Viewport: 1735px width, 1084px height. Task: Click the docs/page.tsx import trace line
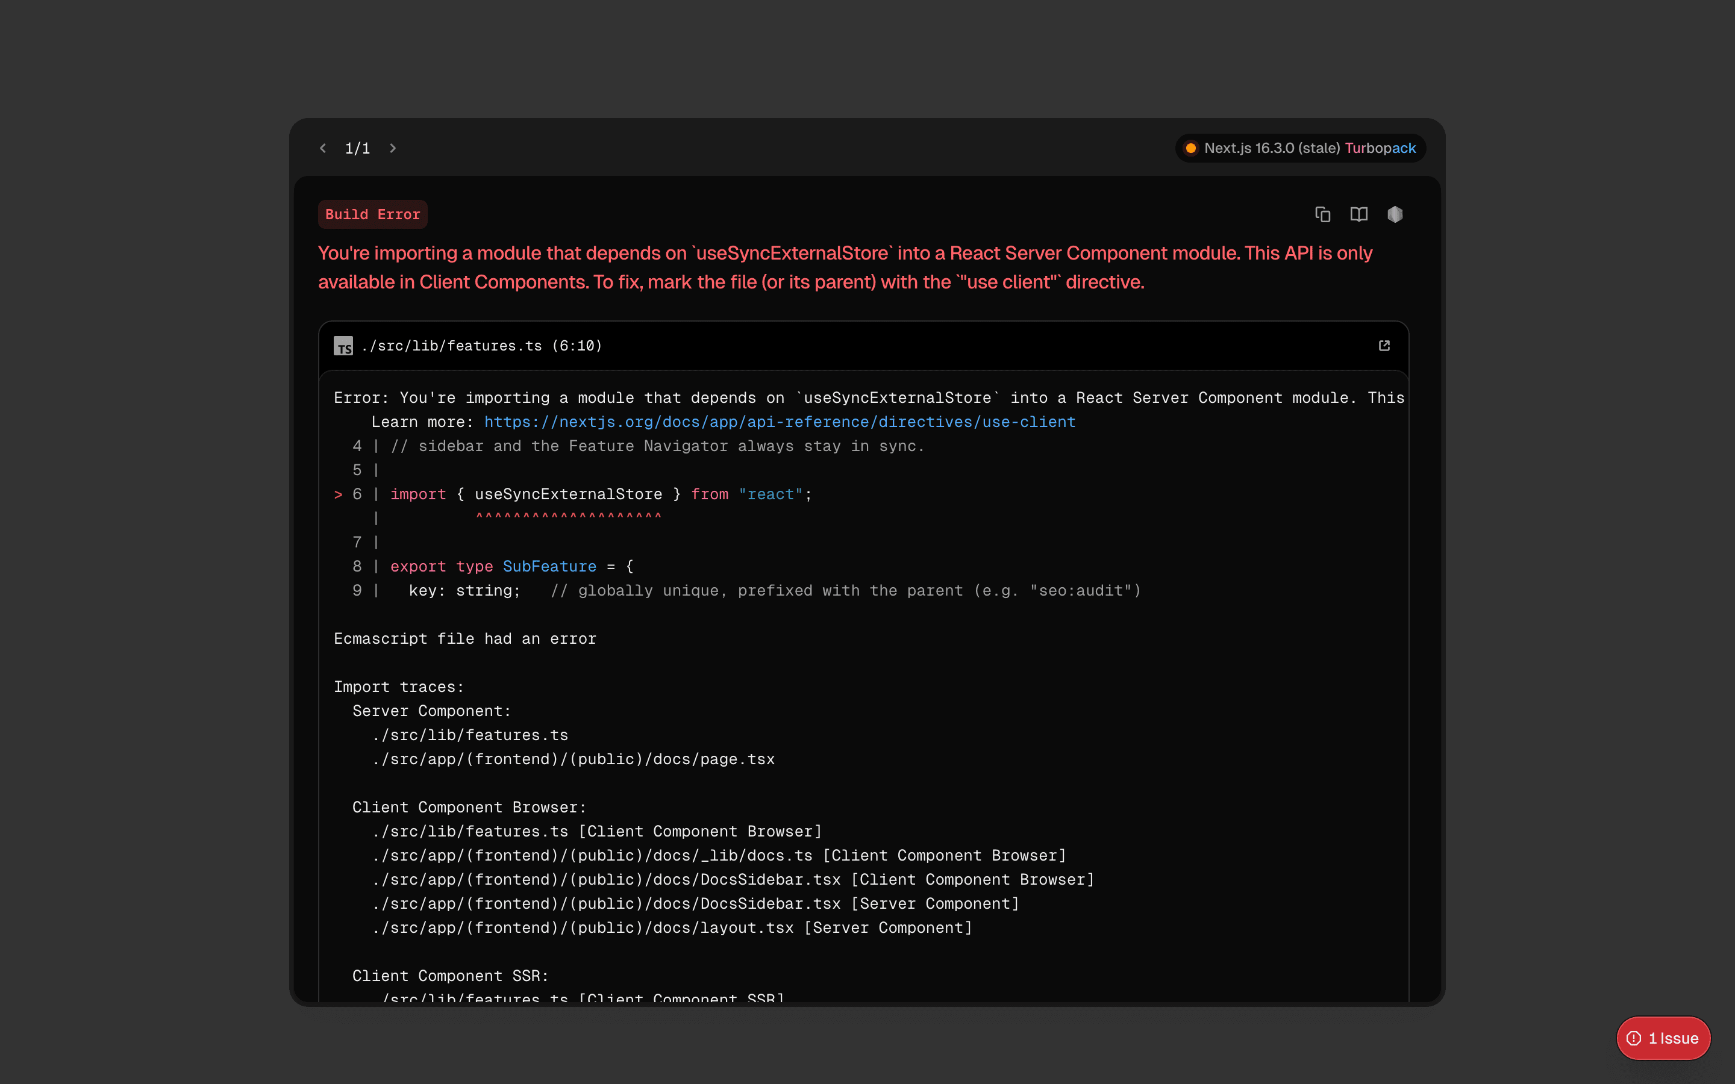click(574, 759)
